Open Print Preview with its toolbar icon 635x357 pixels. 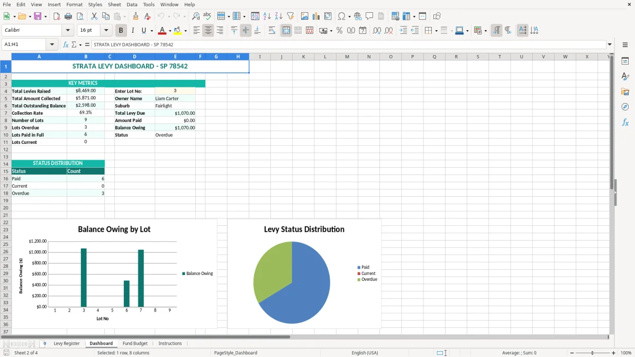tap(80, 16)
